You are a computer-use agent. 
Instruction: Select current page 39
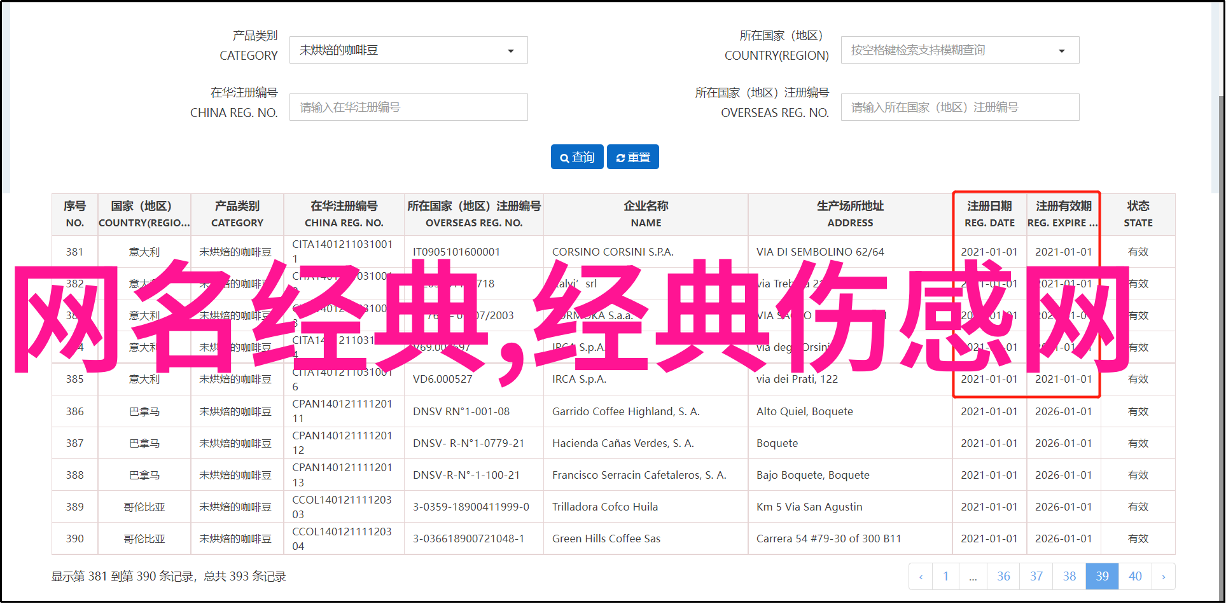point(1103,576)
